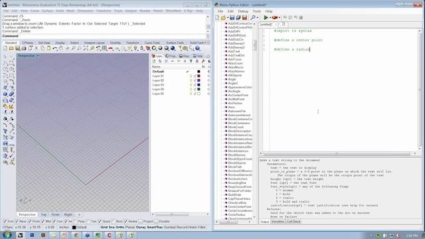Click Layer 01 red color swatch
Image resolution: width=425 pixels, height=239 pixels.
(199, 76)
